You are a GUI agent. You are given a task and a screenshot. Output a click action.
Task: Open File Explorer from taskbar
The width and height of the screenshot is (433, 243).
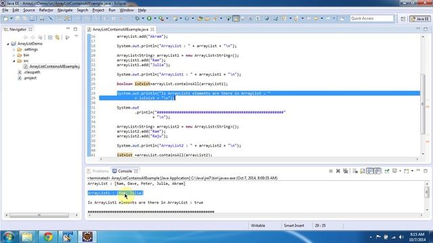pos(27,237)
